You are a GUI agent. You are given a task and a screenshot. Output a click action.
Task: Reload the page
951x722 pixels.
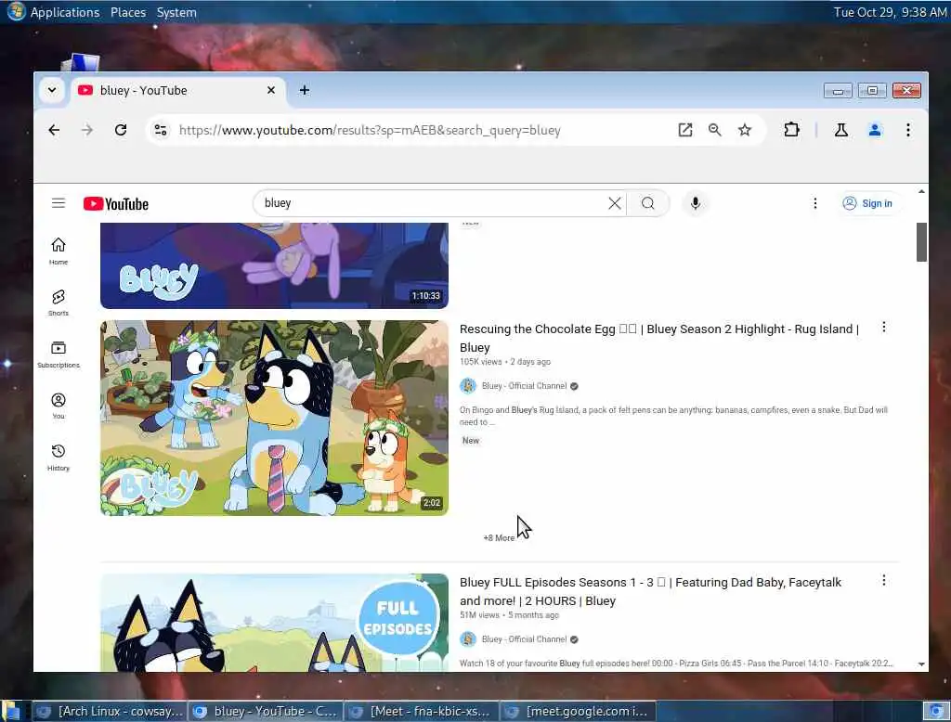[121, 130]
